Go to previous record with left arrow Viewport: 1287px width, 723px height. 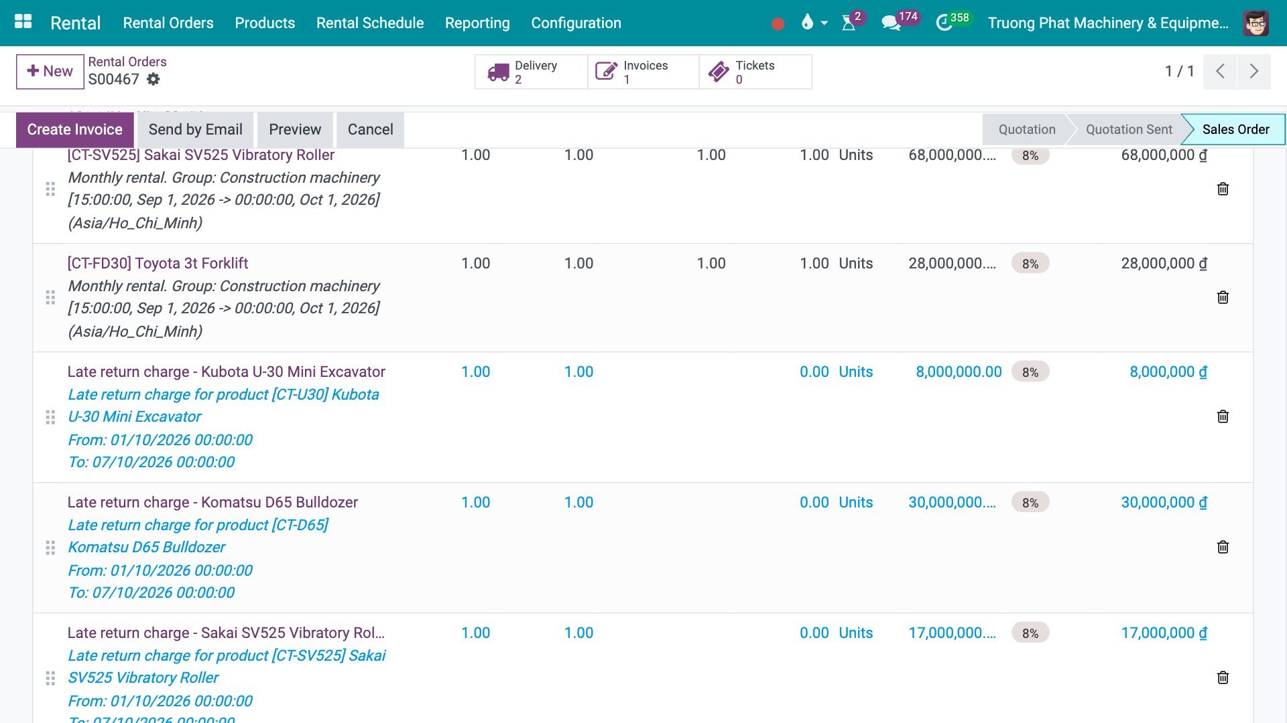pos(1220,72)
